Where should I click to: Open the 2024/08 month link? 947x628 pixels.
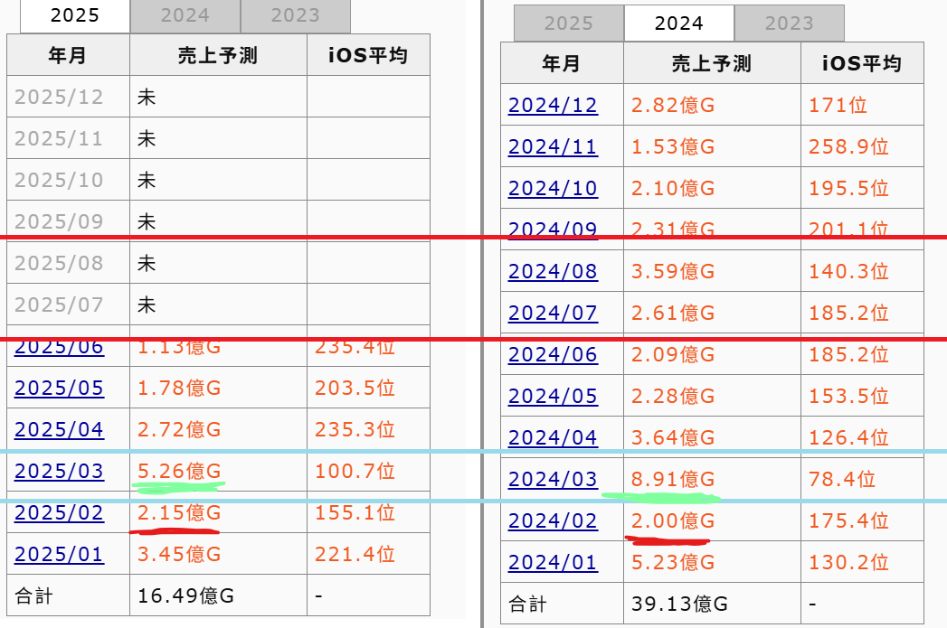[x=553, y=271]
